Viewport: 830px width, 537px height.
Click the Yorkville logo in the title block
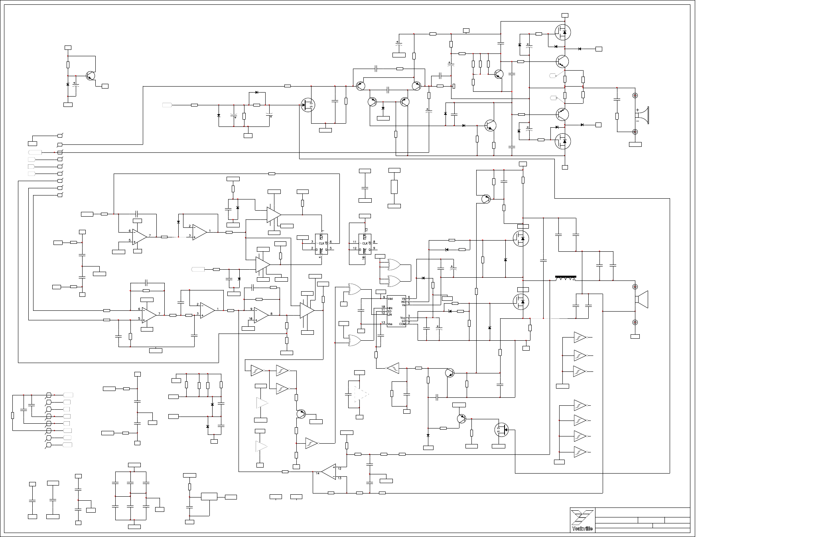pos(582,521)
